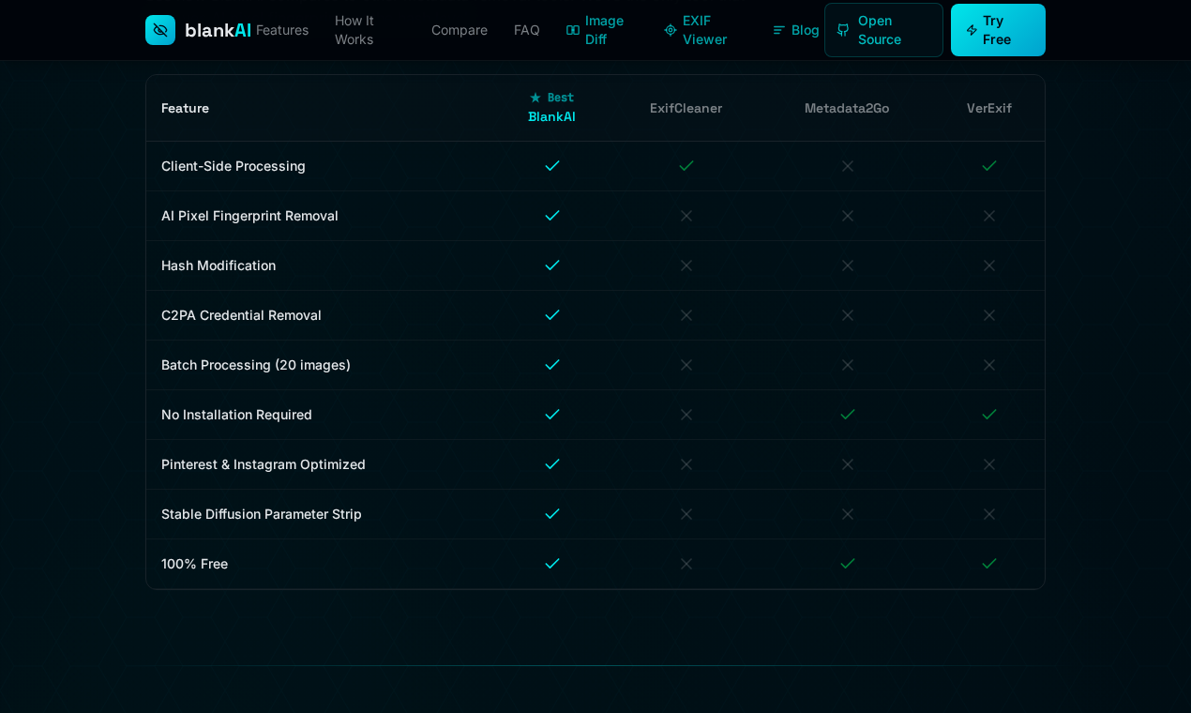Click ExifCleaner's checkmark for Client-Side Processing

pyautogui.click(x=686, y=166)
